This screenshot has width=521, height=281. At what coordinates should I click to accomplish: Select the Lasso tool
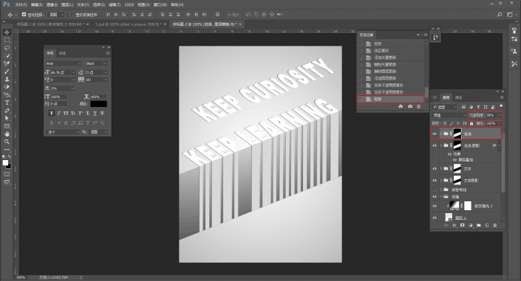point(7,48)
